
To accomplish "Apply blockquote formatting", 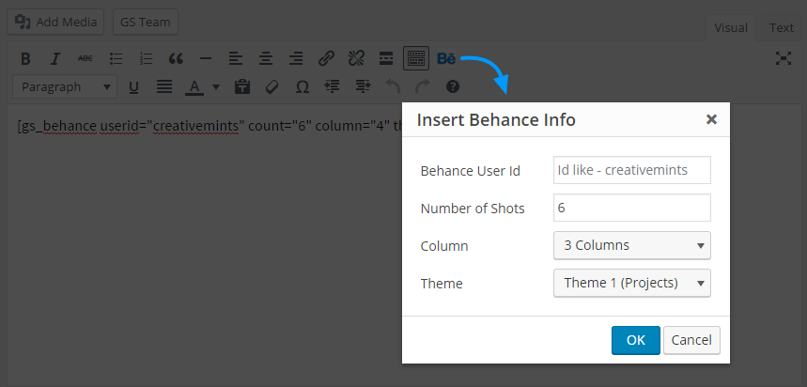I will pos(176,59).
